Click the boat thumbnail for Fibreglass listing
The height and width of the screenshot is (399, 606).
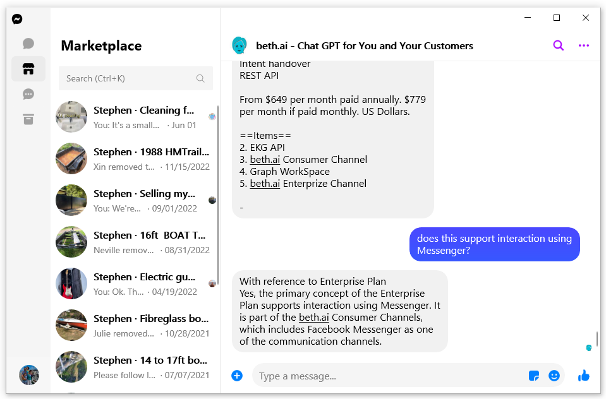[x=71, y=326]
